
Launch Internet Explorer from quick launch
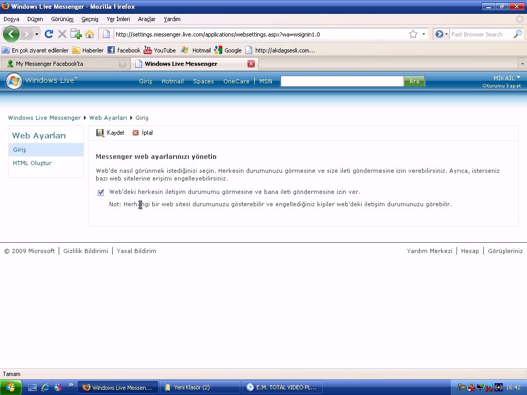point(45,387)
